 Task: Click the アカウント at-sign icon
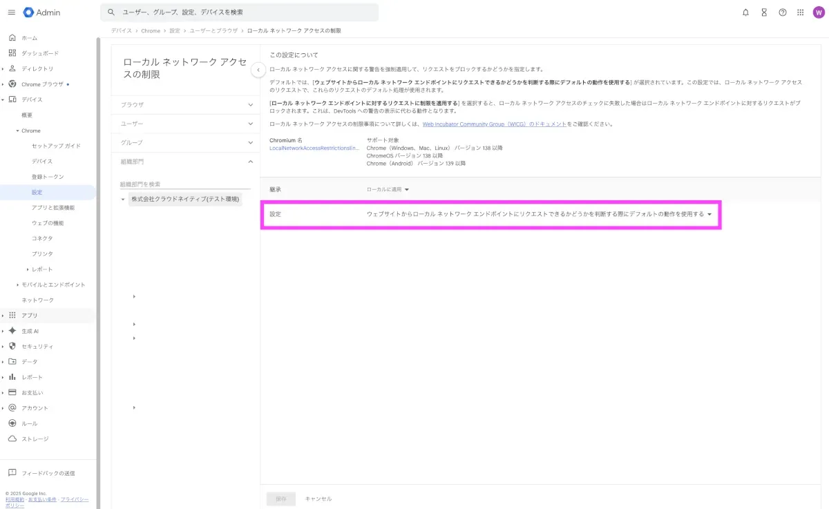click(x=12, y=407)
